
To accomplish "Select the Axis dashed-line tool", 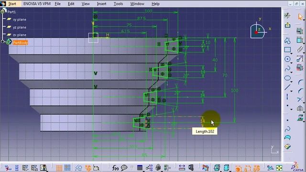I will click(287, 97).
